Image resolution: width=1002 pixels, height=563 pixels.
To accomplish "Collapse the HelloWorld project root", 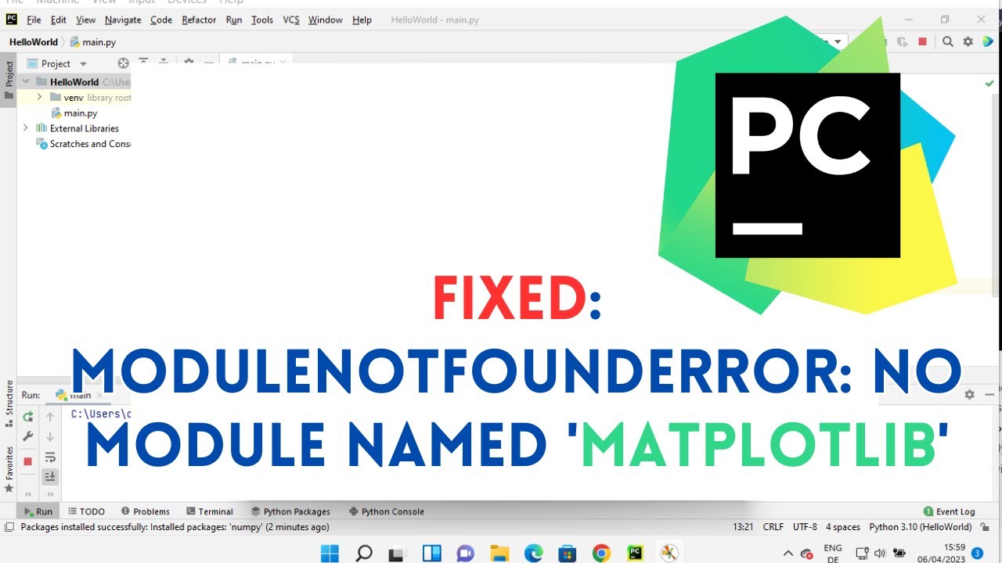I will click(26, 81).
